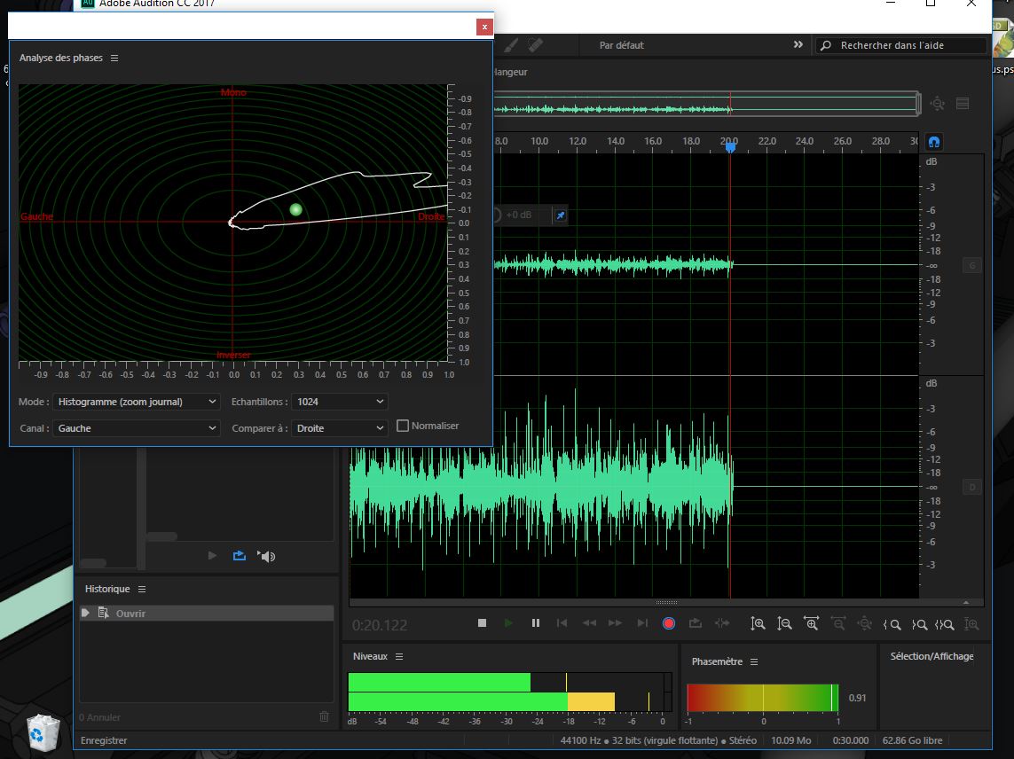The width and height of the screenshot is (1014, 759).
Task: Toggle the left channel G button
Action: pyautogui.click(x=971, y=265)
